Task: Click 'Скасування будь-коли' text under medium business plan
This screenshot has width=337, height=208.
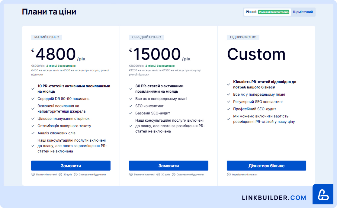Action: [x=190, y=174]
